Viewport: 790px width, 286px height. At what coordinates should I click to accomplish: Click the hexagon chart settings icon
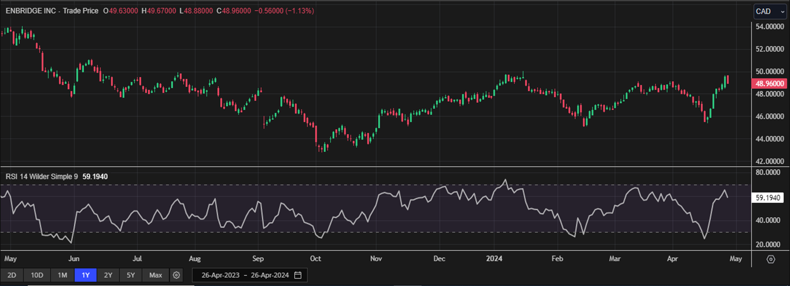771,259
